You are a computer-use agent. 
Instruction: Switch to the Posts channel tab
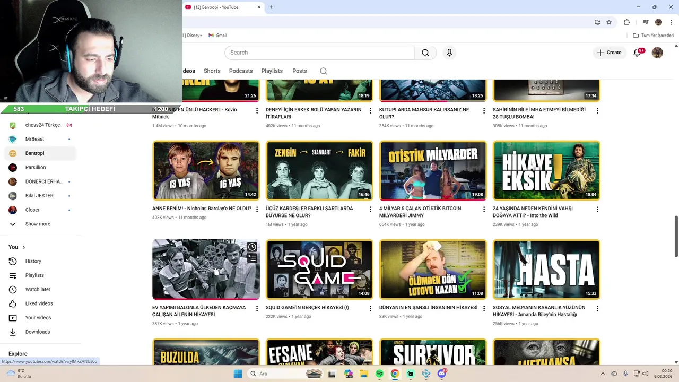pos(300,71)
